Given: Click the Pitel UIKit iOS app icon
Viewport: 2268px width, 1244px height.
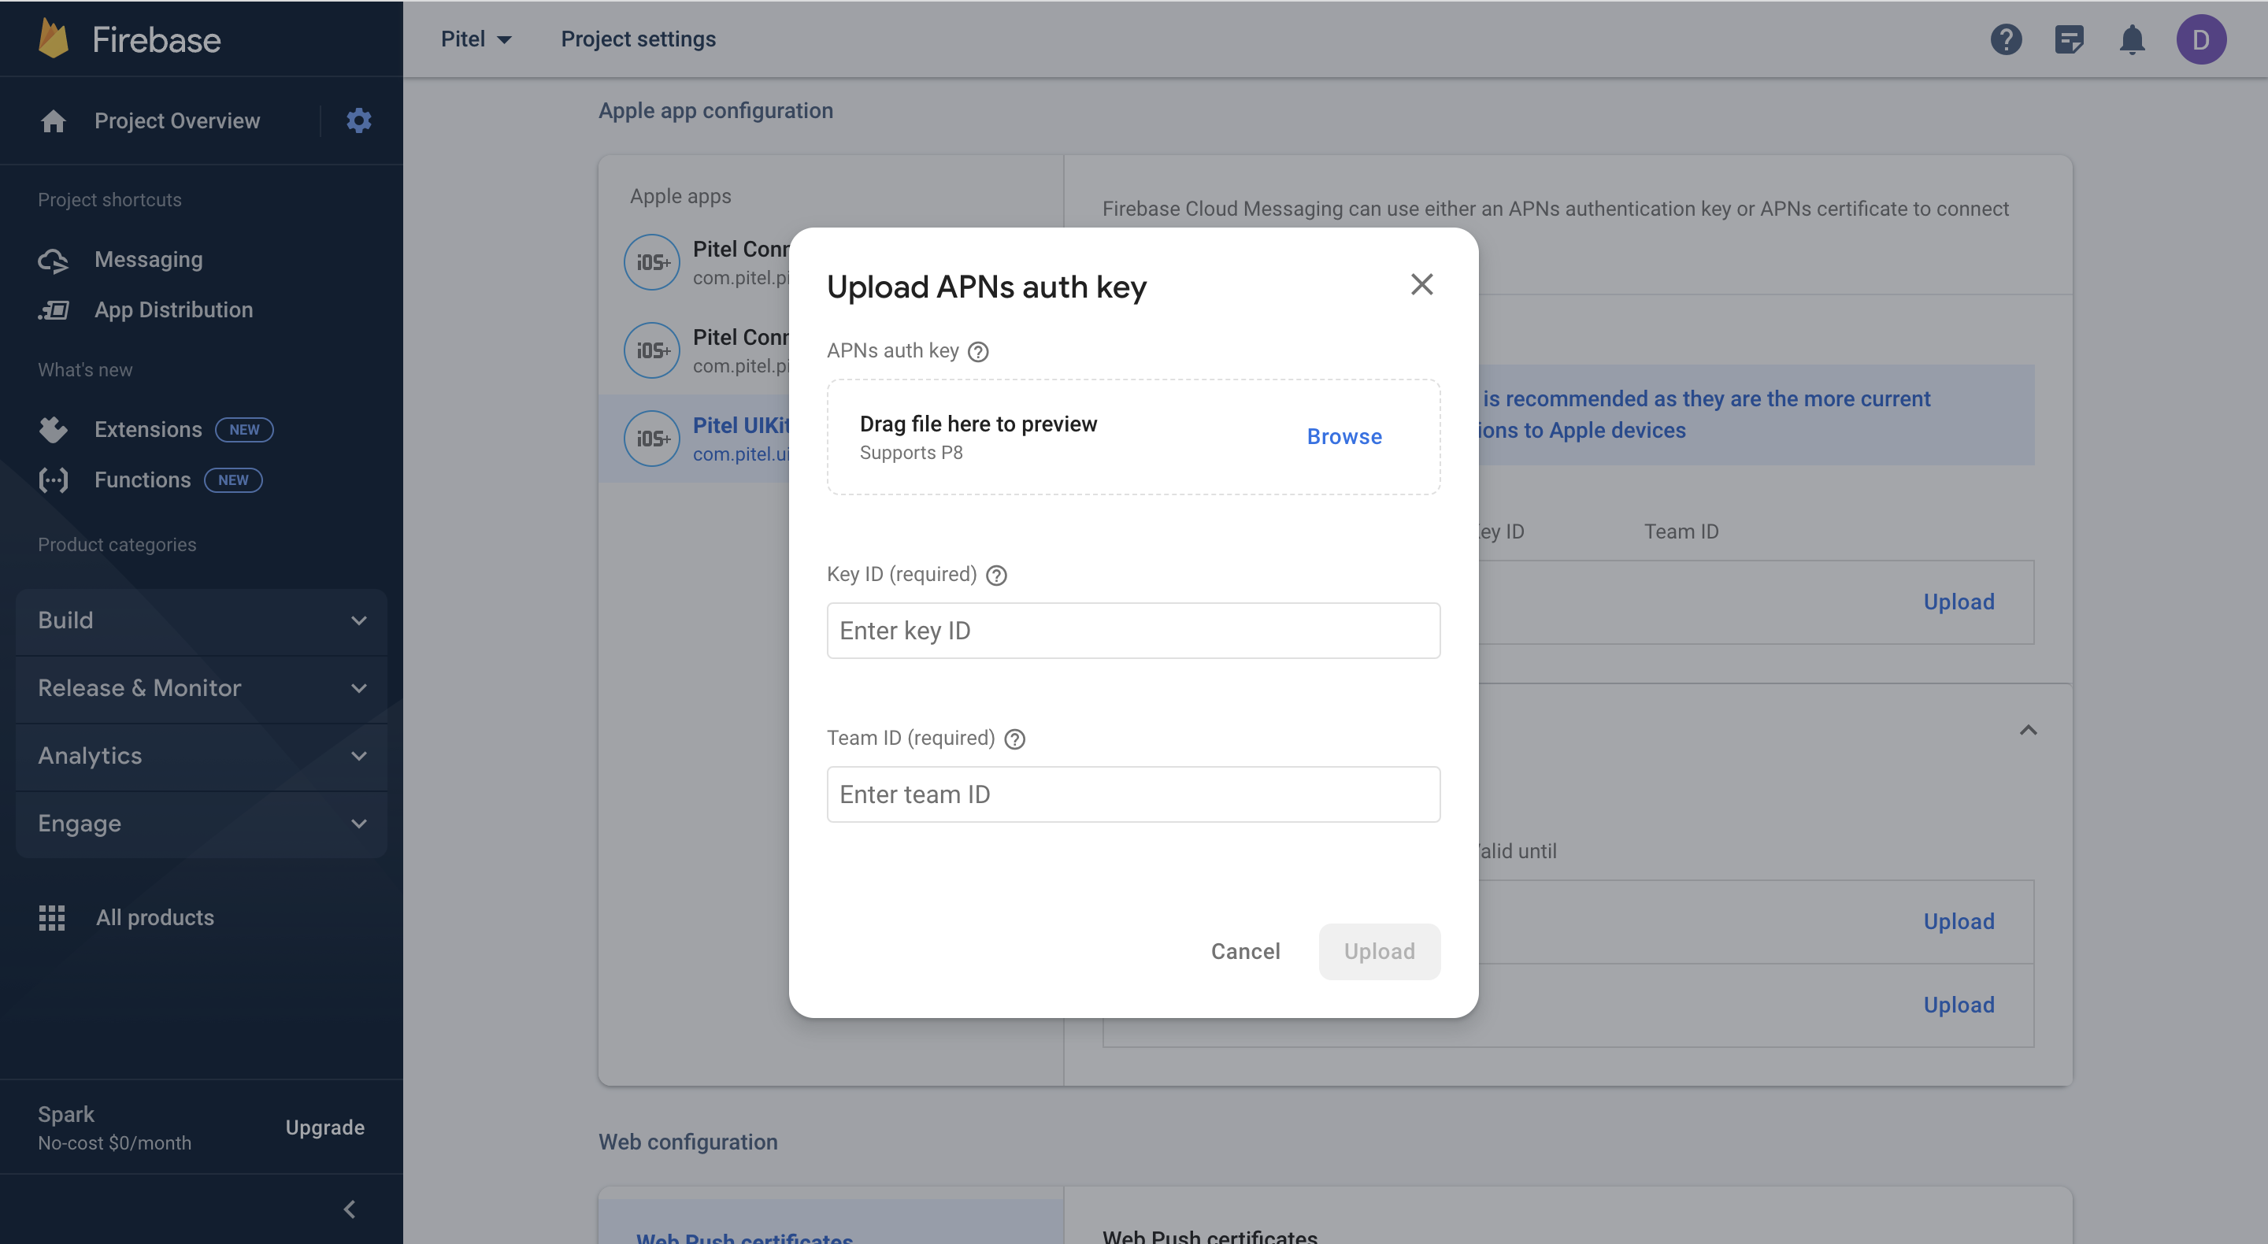Looking at the screenshot, I should (651, 439).
